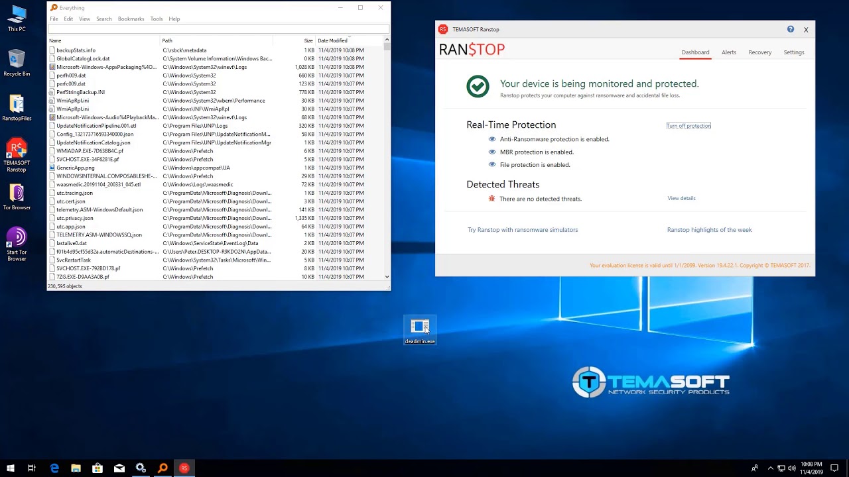Switch to Everything search taskbar icon
The height and width of the screenshot is (477, 849).
(163, 468)
